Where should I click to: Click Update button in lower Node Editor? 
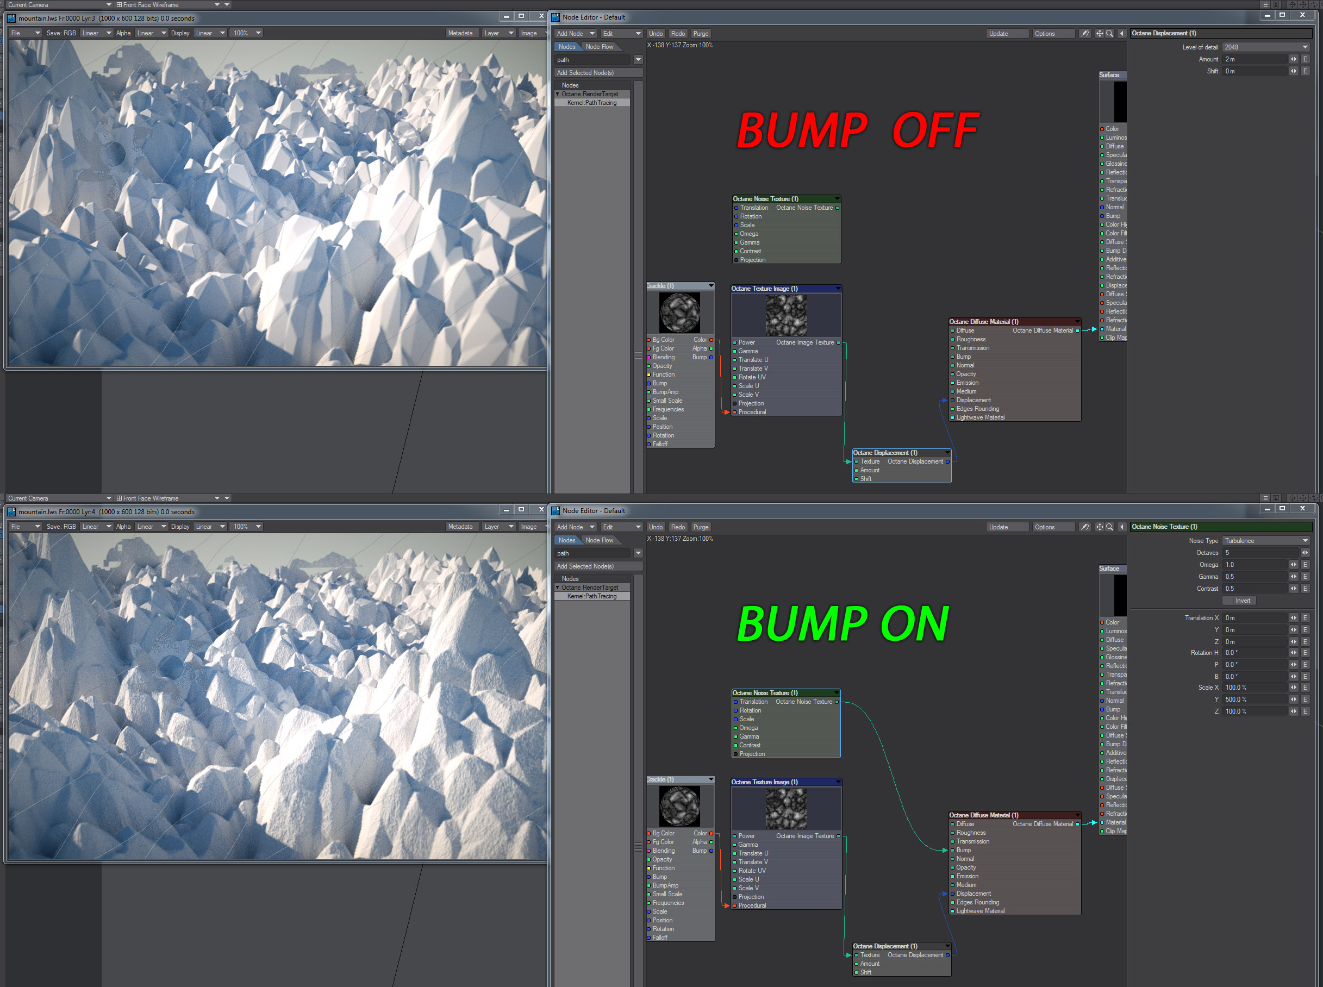point(1008,527)
